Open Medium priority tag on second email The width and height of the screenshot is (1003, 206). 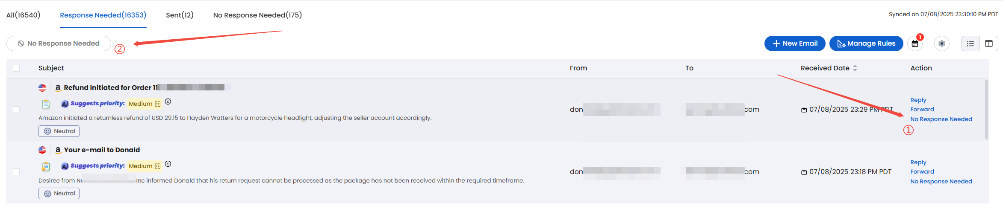[145, 166]
